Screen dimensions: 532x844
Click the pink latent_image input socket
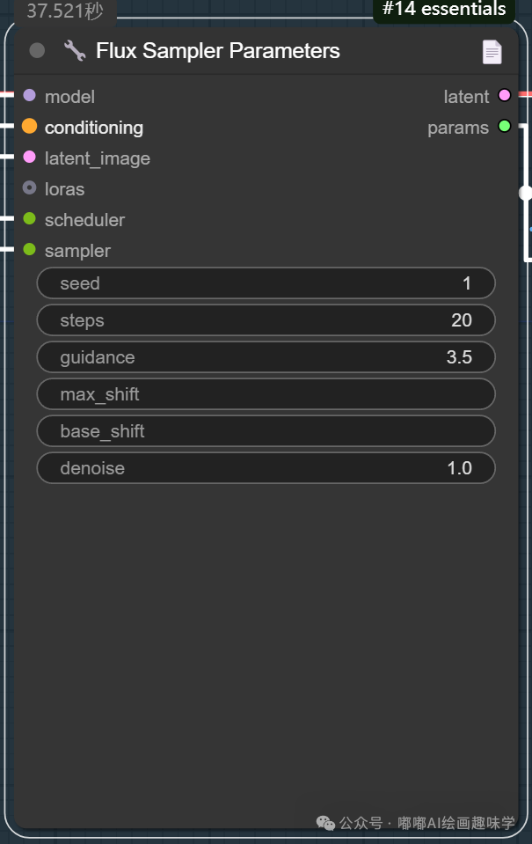(28, 158)
